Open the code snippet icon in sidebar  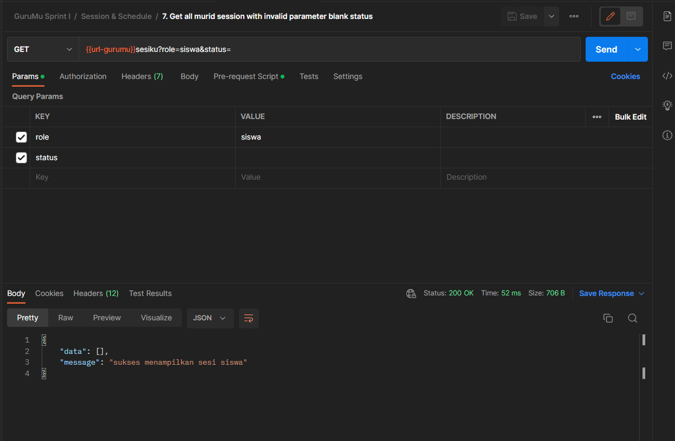coord(667,76)
